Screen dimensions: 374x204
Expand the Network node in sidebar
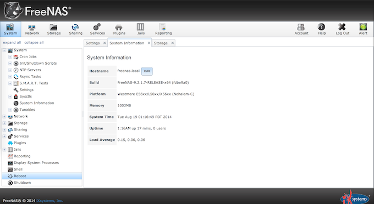point(4,116)
